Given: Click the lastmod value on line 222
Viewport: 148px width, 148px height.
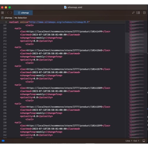Looking at the screenshot, I should coord(49,72).
